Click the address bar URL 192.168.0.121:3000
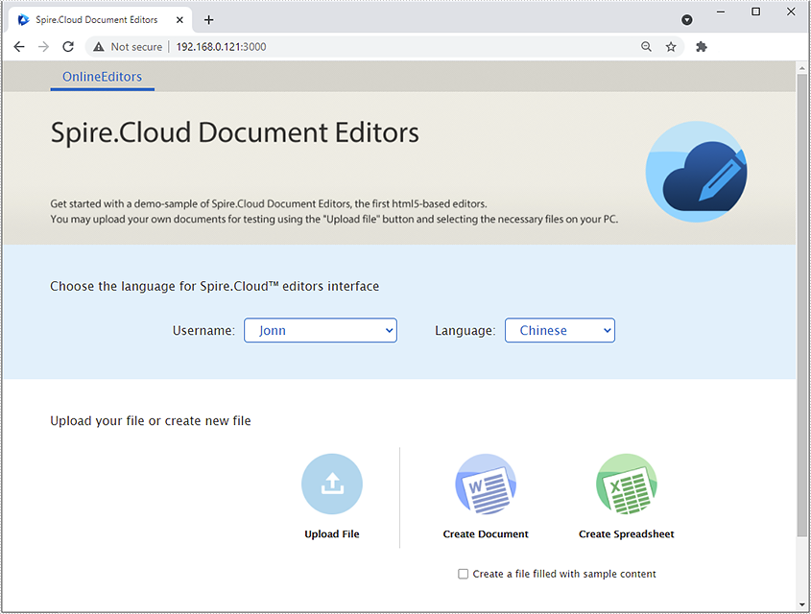Viewport: 811px width, 614px height. 221,47
